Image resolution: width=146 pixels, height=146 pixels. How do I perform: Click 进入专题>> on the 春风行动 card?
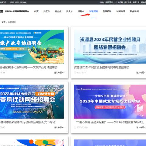59,127
